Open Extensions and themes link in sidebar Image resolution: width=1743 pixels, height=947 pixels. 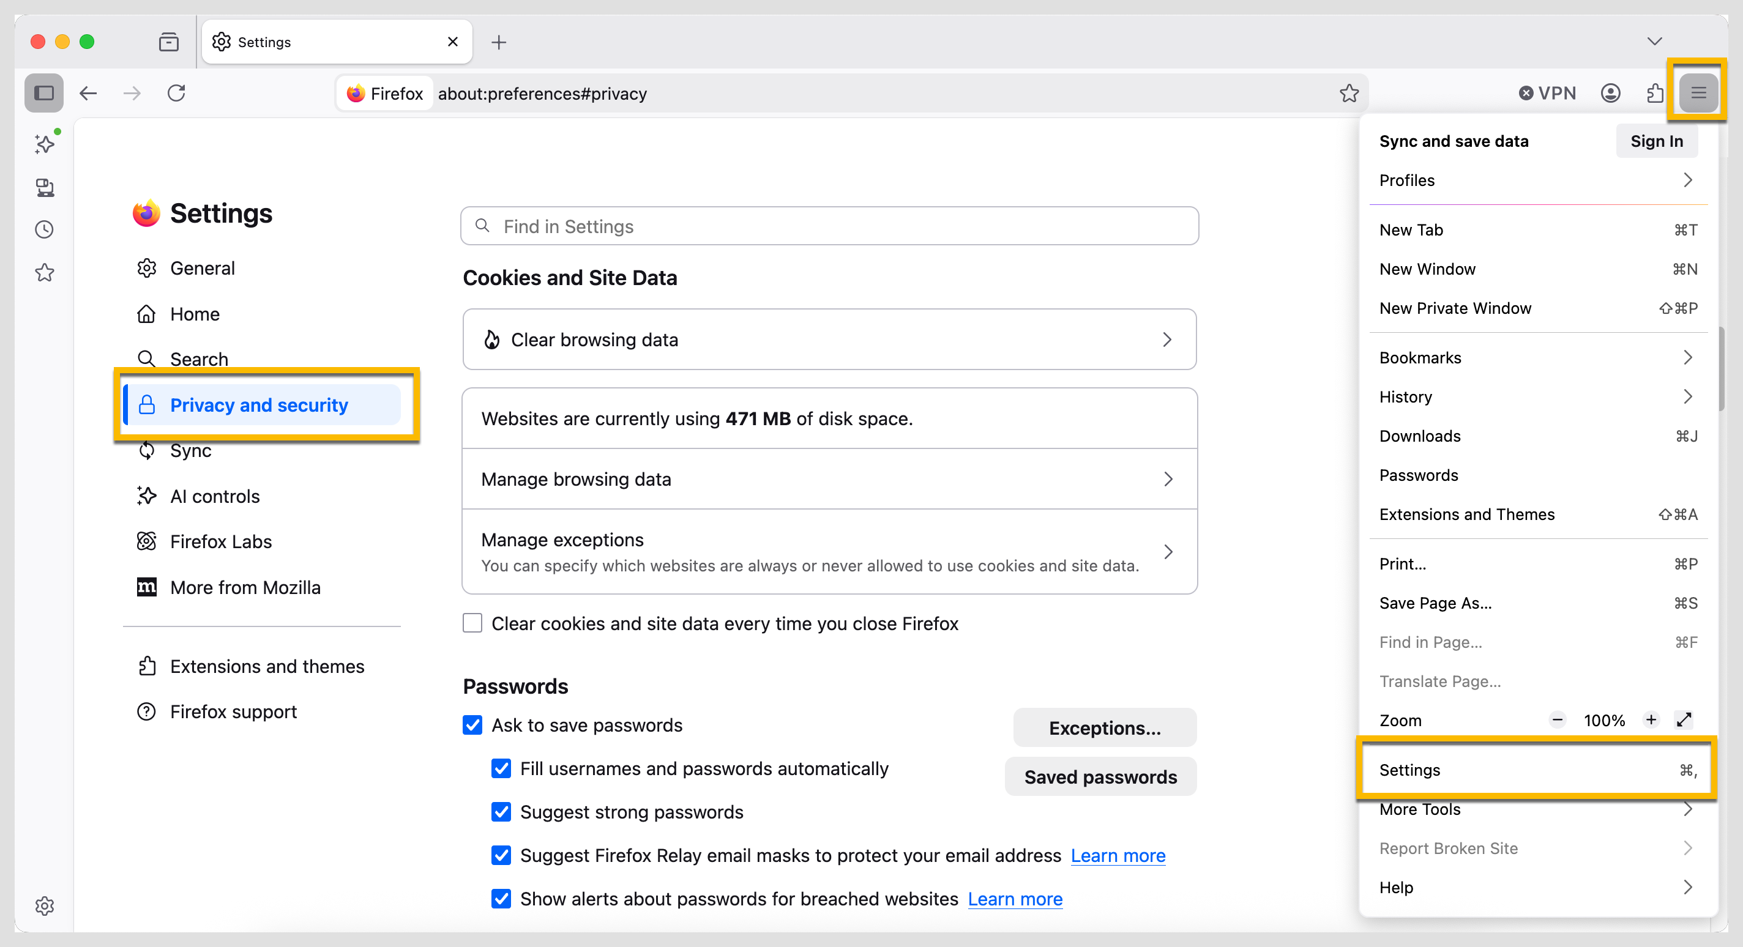[262, 666]
